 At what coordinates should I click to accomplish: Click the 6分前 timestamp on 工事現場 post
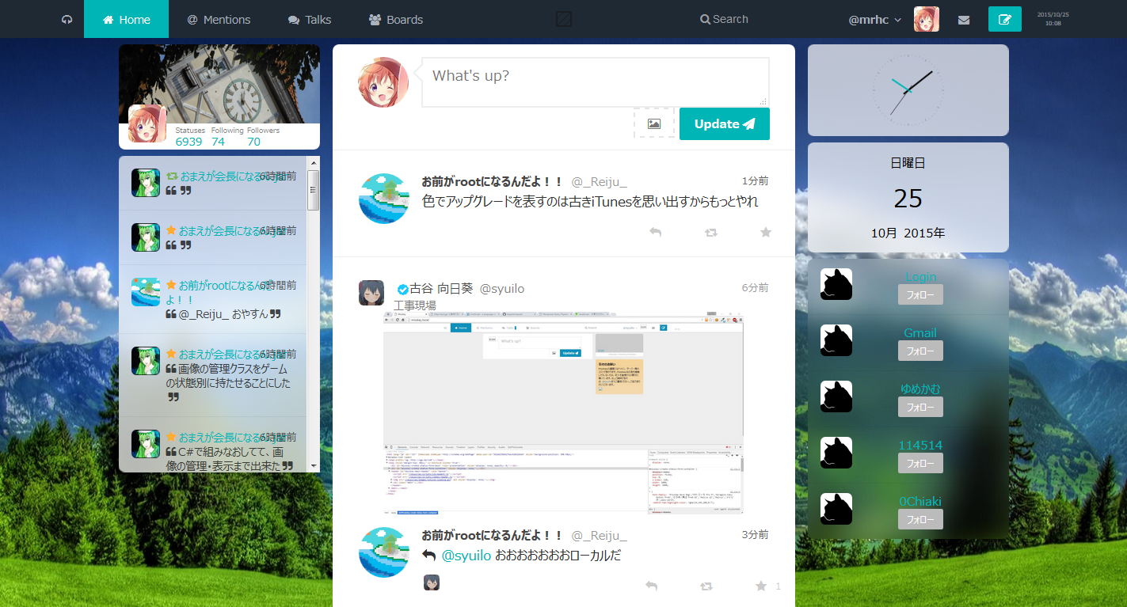(755, 288)
